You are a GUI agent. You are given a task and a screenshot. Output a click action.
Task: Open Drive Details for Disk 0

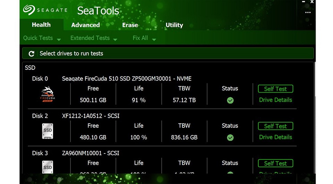(x=275, y=100)
